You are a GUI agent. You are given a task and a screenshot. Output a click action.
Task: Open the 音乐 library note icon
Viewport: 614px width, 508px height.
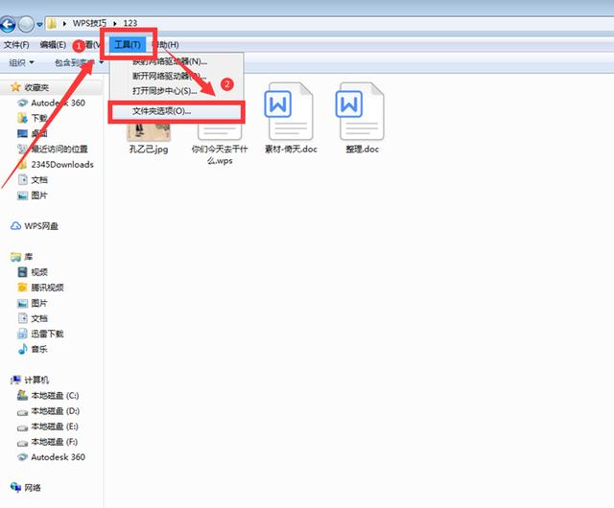pyautogui.click(x=23, y=349)
